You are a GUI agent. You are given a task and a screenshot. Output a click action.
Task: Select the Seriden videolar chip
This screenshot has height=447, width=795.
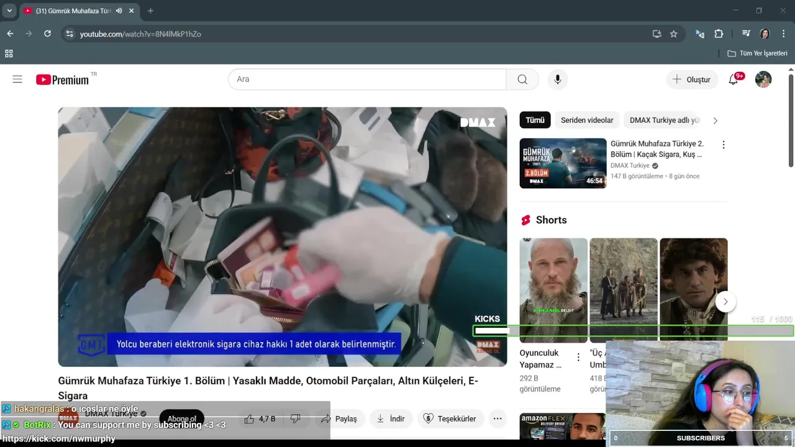587,120
